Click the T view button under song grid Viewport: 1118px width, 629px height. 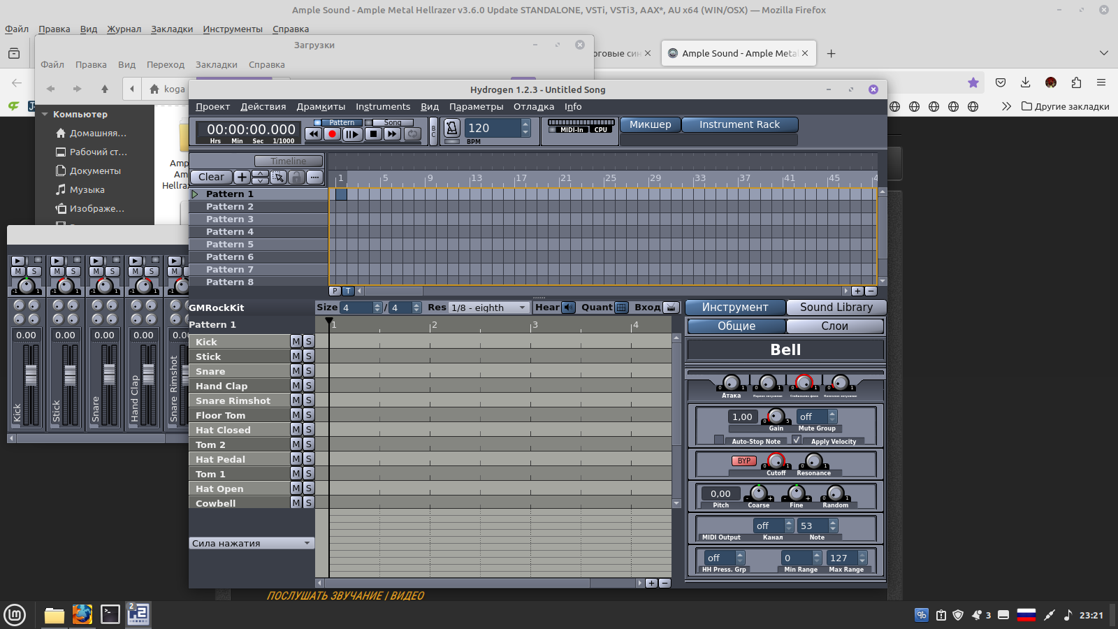click(x=348, y=291)
